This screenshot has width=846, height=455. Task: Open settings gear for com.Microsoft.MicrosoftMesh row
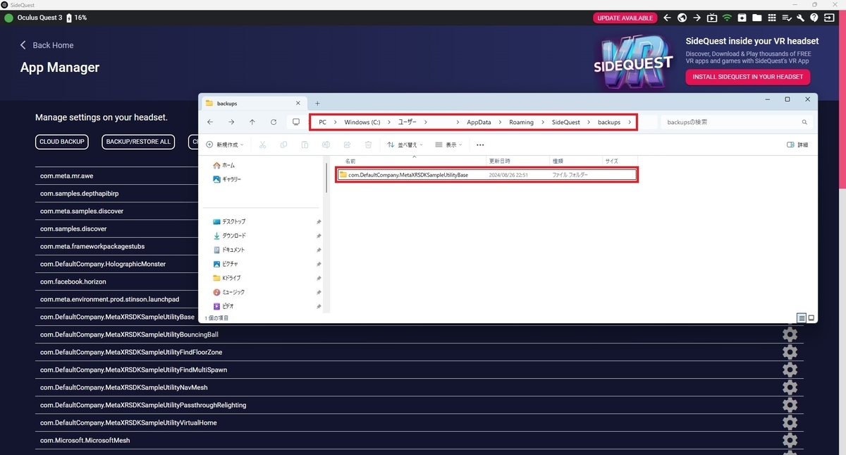pyautogui.click(x=790, y=440)
